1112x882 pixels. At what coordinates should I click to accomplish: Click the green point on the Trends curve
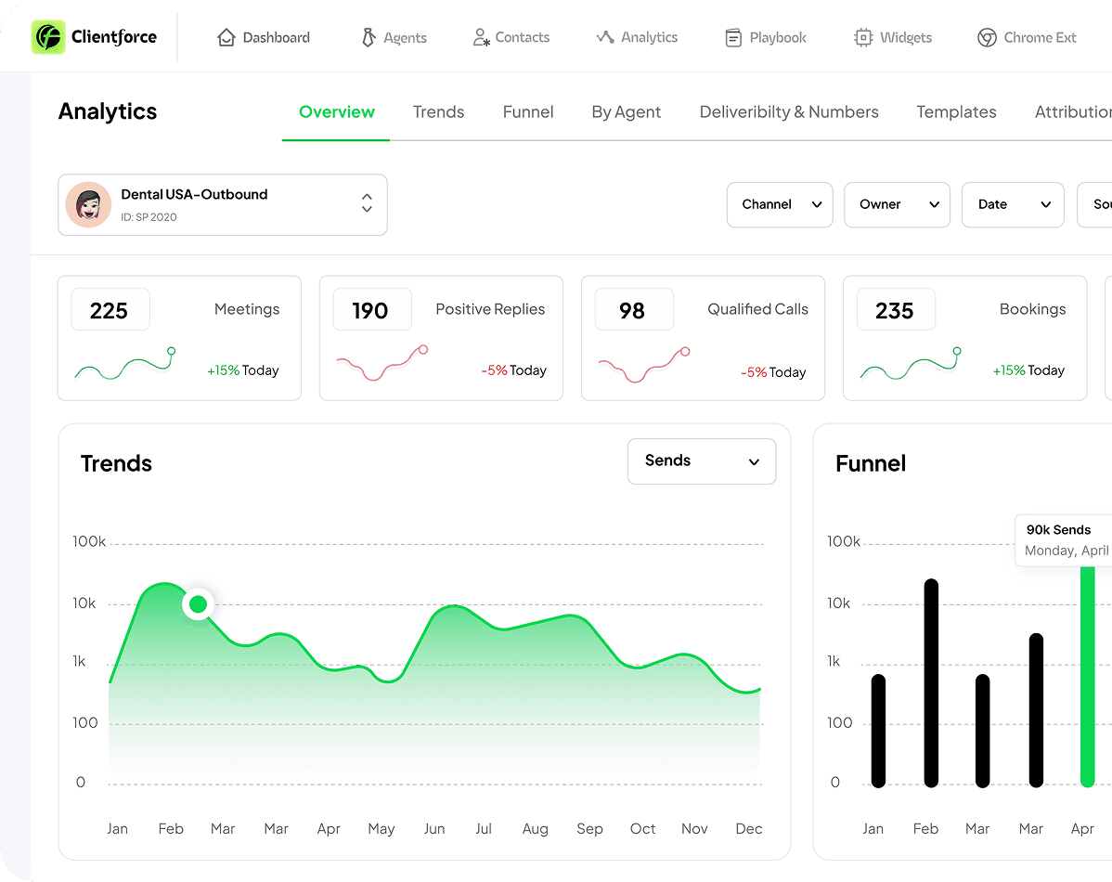click(x=198, y=603)
